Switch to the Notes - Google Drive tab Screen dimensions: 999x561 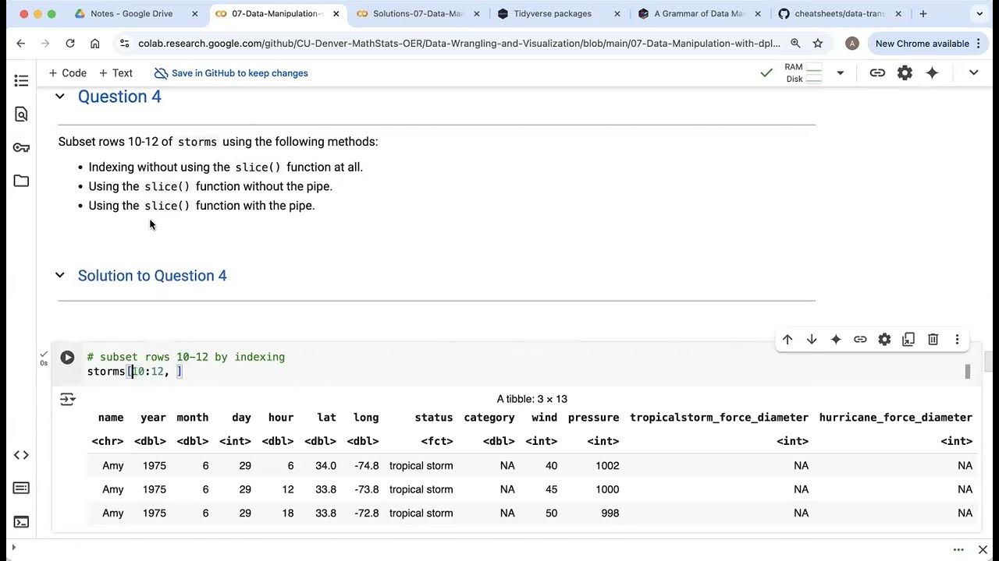click(x=131, y=14)
